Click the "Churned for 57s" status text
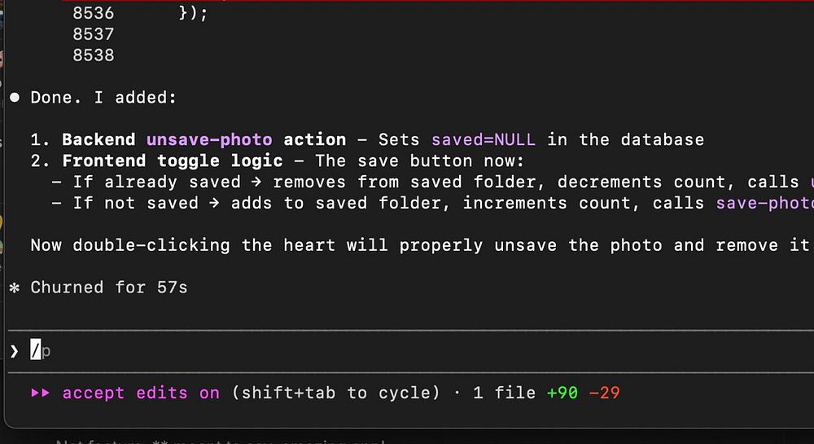814x444 pixels. coord(109,288)
